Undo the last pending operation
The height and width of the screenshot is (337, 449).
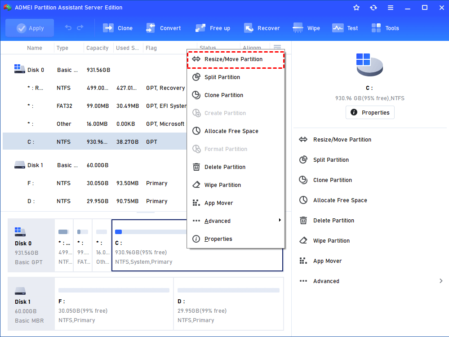(x=68, y=28)
